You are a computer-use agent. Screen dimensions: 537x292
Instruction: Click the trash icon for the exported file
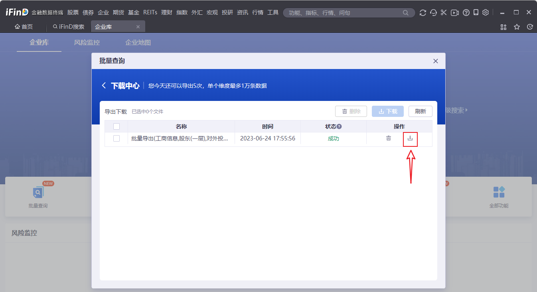click(388, 138)
